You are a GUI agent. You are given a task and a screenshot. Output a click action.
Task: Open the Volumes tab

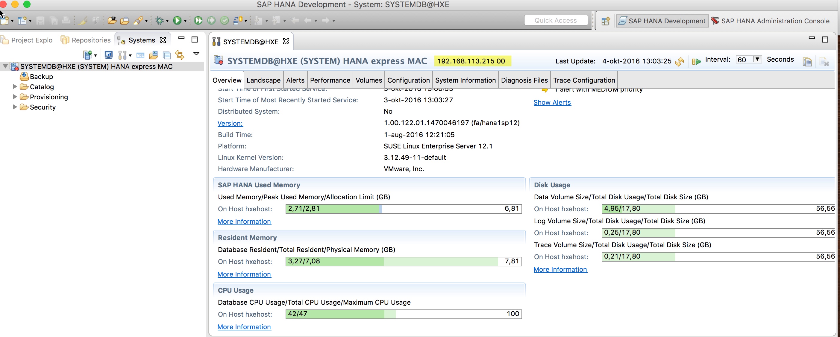click(369, 80)
